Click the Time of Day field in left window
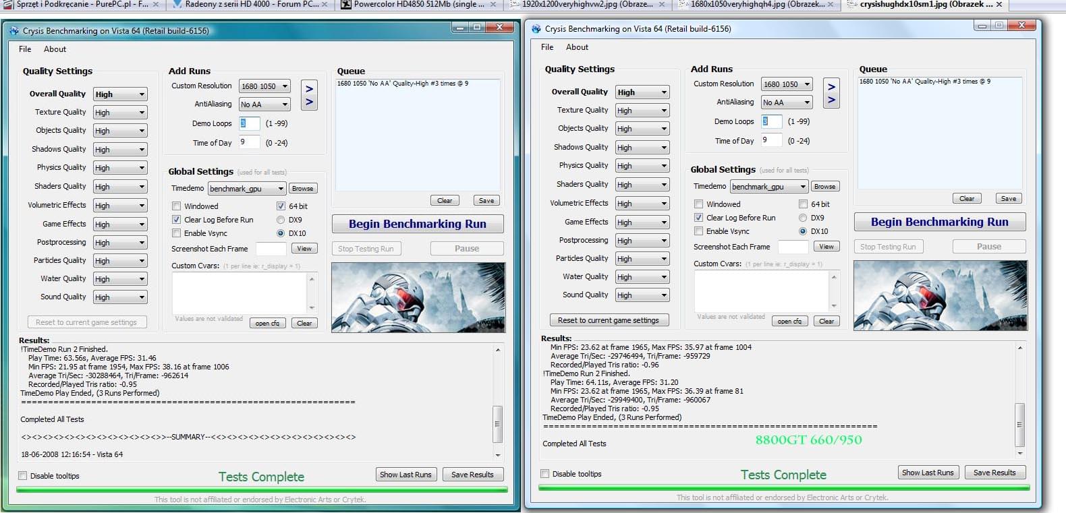The height and width of the screenshot is (513, 1066). tap(249, 142)
